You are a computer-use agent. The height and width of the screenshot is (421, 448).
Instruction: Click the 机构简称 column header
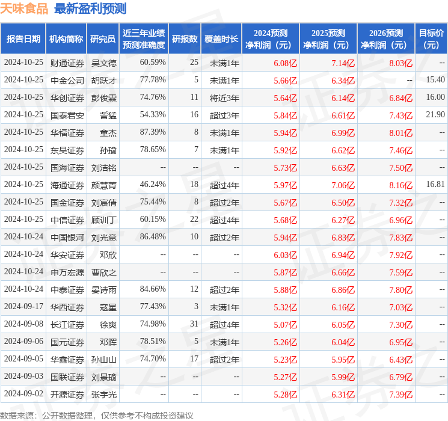pos(66,38)
